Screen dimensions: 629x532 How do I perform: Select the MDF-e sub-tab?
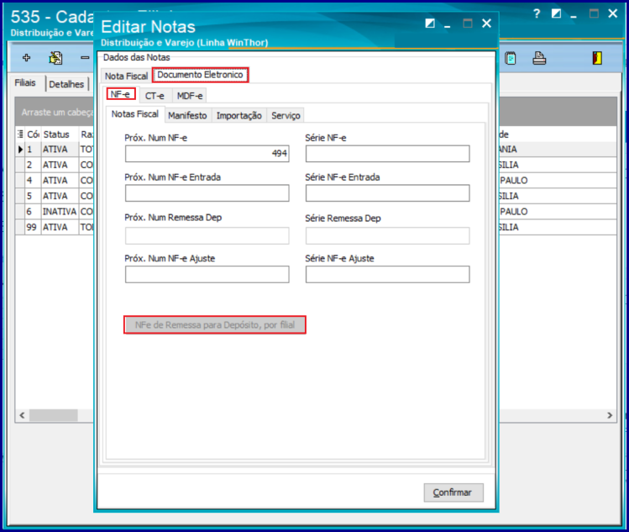[x=190, y=96]
